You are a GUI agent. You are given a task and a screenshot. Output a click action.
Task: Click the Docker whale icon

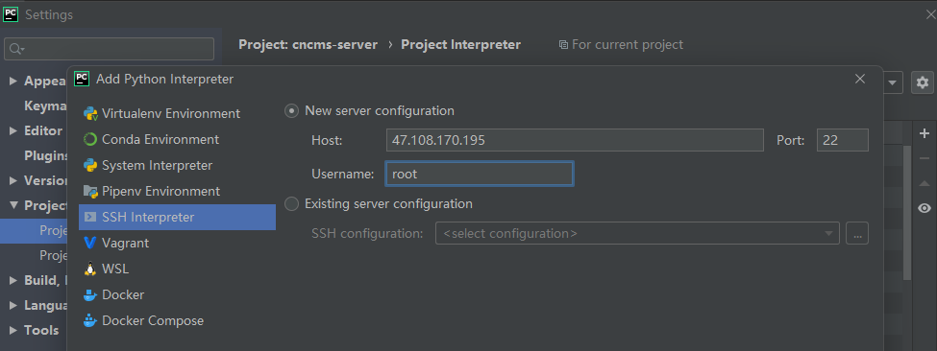tap(90, 295)
